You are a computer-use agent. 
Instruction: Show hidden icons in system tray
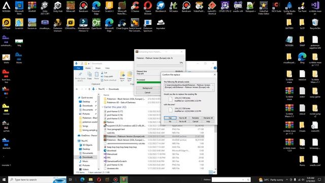287,179
